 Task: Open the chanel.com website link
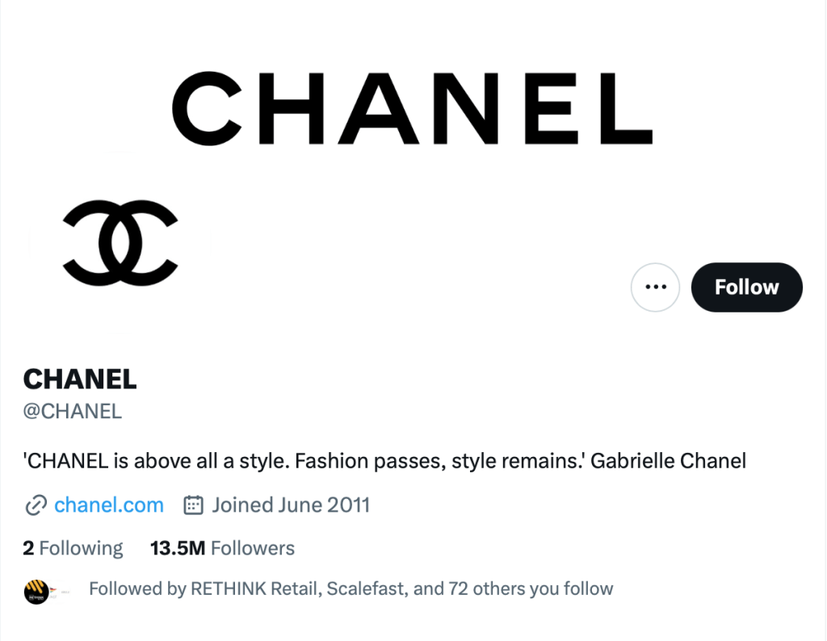click(109, 506)
